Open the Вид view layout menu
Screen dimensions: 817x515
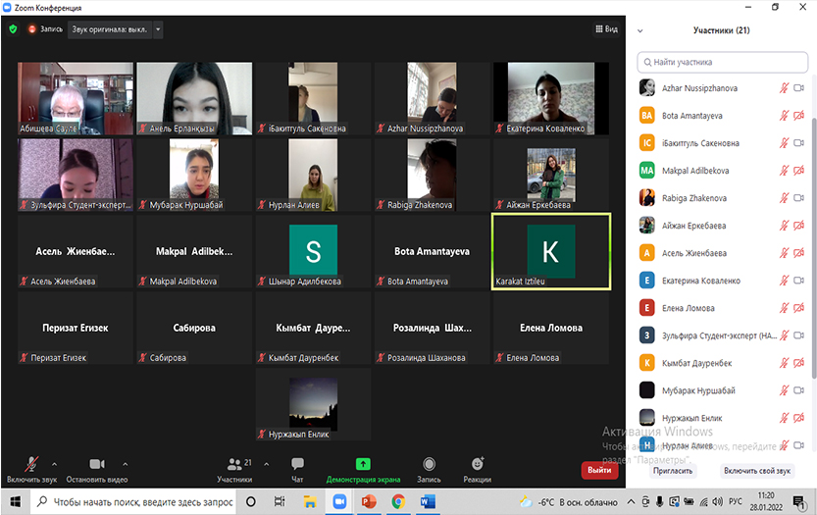(x=607, y=29)
